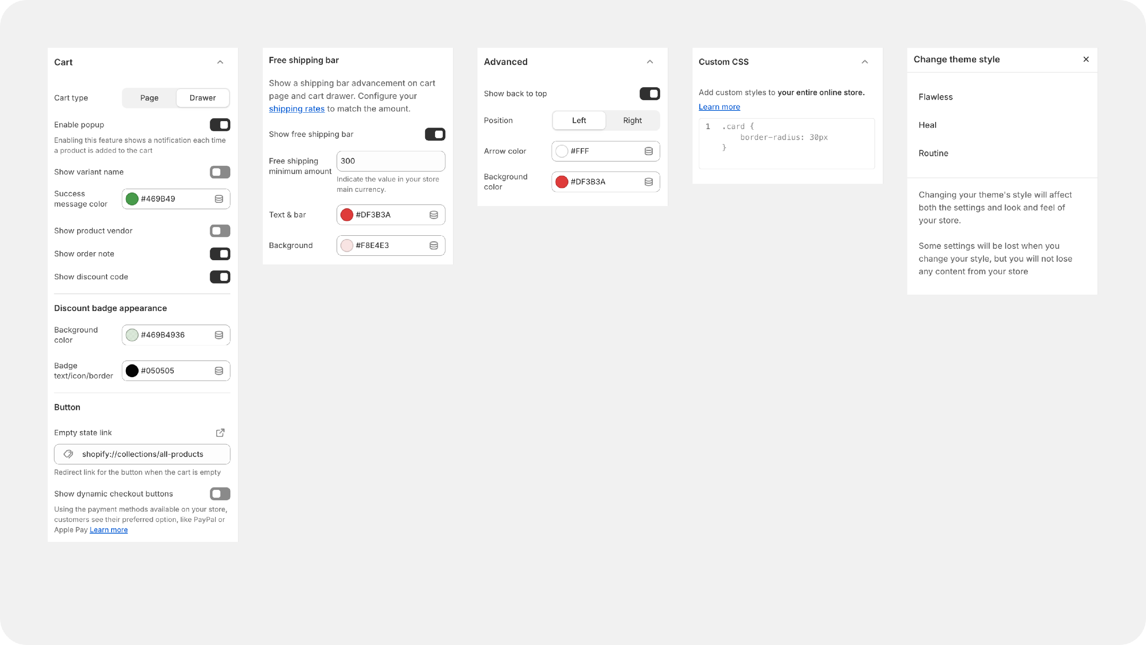
Task: Click the #DF3B3A Text & bar hex value
Action: 373,215
